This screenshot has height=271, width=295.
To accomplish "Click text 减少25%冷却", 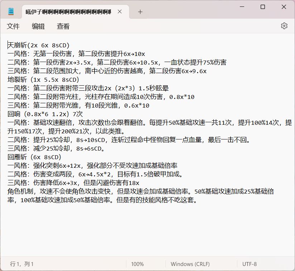I will [x=52, y=148].
